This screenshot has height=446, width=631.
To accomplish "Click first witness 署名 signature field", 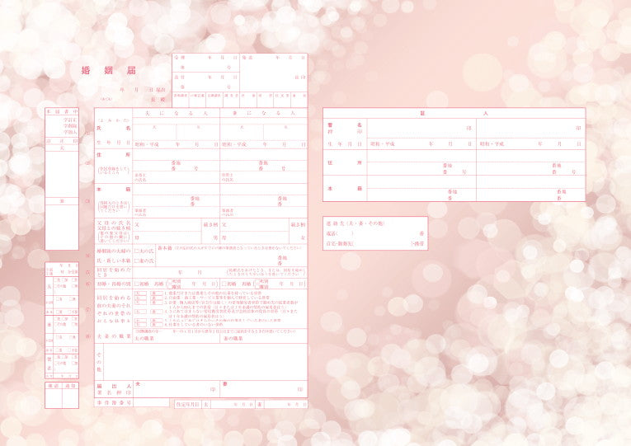I will tap(421, 128).
